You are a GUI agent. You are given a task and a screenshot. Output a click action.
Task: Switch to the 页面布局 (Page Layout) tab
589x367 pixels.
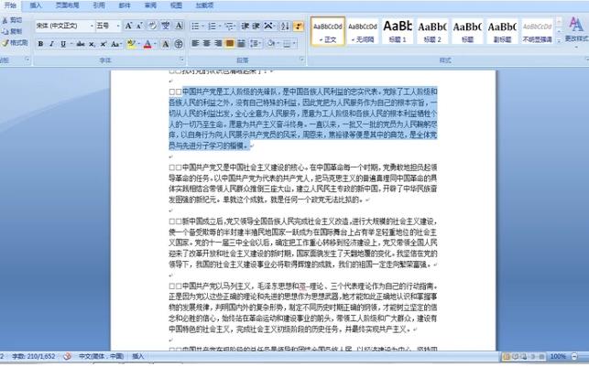click(67, 5)
